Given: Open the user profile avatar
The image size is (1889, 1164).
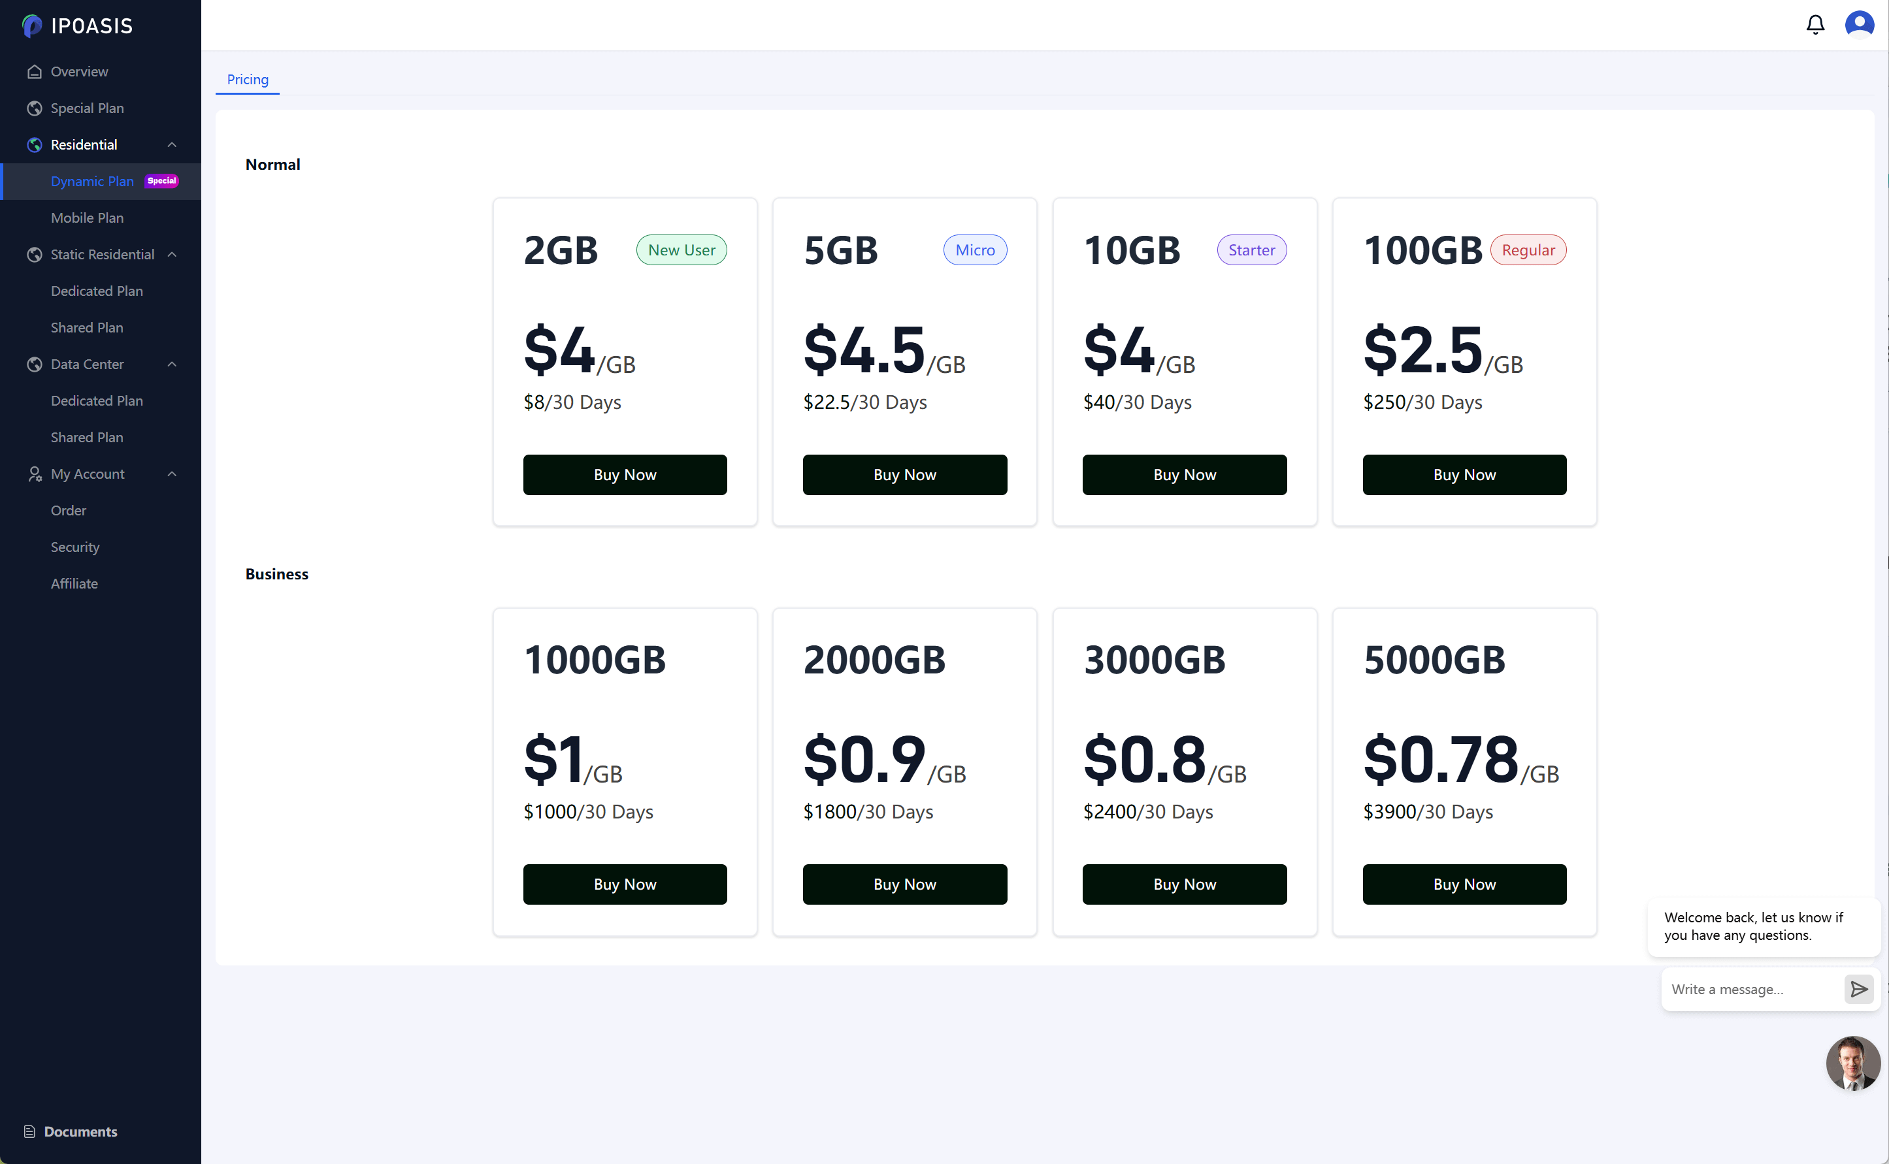Looking at the screenshot, I should 1859,25.
